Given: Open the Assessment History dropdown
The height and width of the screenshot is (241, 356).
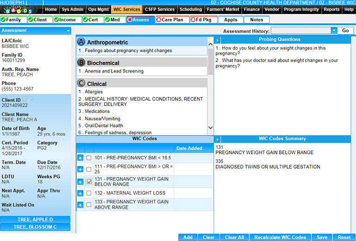Looking at the screenshot, I should (334, 31).
